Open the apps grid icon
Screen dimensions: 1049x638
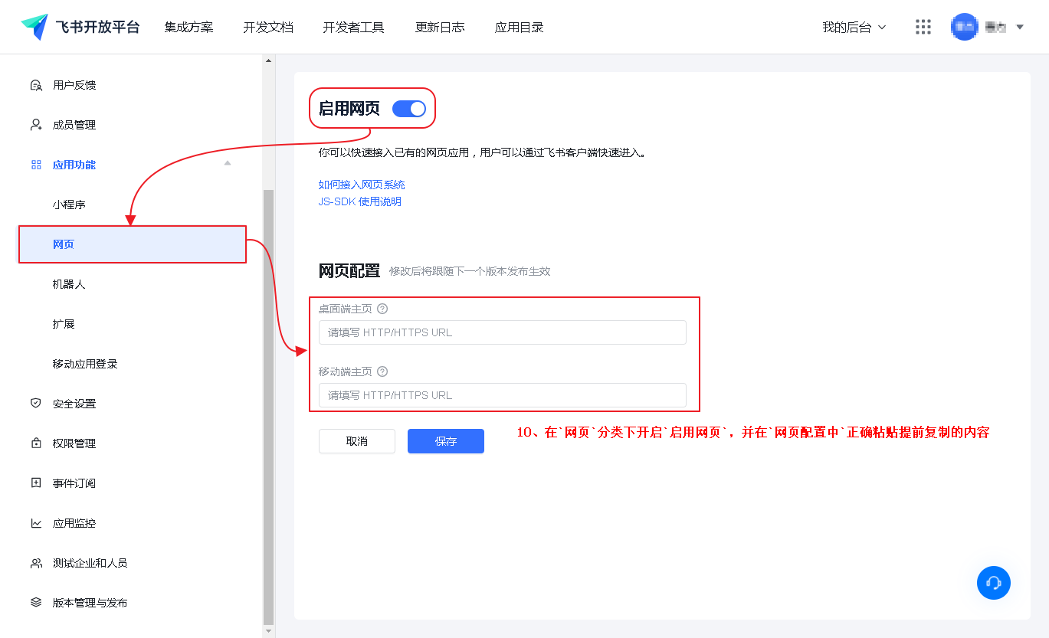[923, 27]
